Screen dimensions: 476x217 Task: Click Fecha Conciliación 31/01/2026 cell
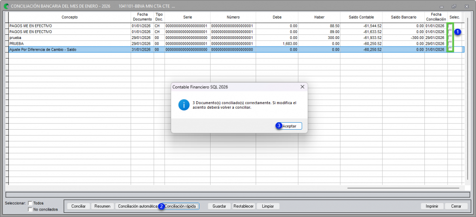pos(436,49)
